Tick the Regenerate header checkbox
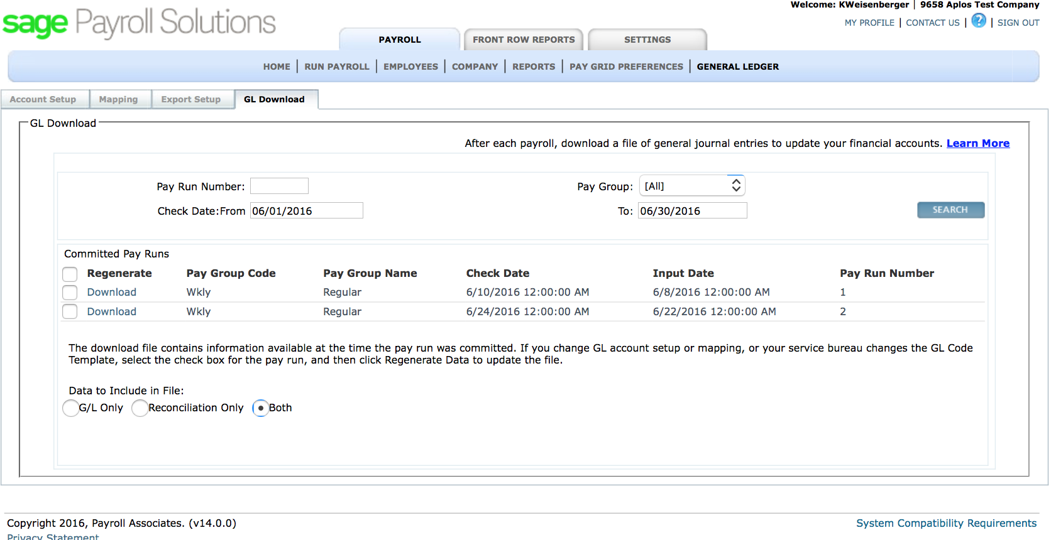Screen dimensions: 1051x540 tap(70, 274)
